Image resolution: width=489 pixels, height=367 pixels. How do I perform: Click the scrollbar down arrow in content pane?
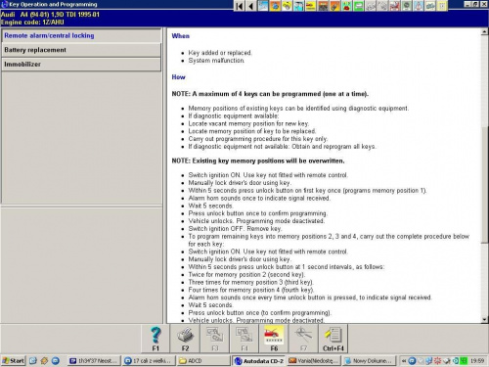coord(484,319)
